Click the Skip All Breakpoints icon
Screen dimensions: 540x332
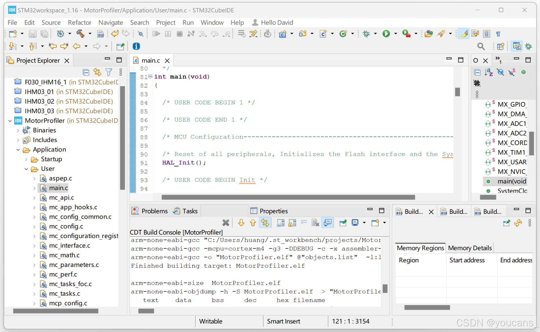(140, 34)
